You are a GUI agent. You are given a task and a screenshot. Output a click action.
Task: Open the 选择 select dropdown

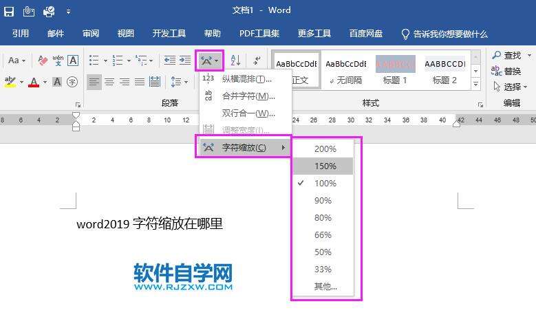(x=511, y=87)
